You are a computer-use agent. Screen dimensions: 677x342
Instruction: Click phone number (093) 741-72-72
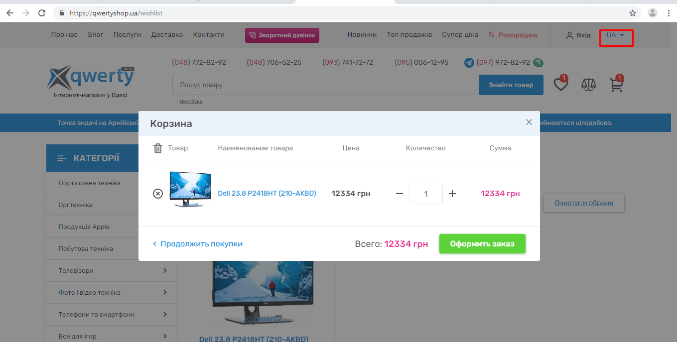348,63
